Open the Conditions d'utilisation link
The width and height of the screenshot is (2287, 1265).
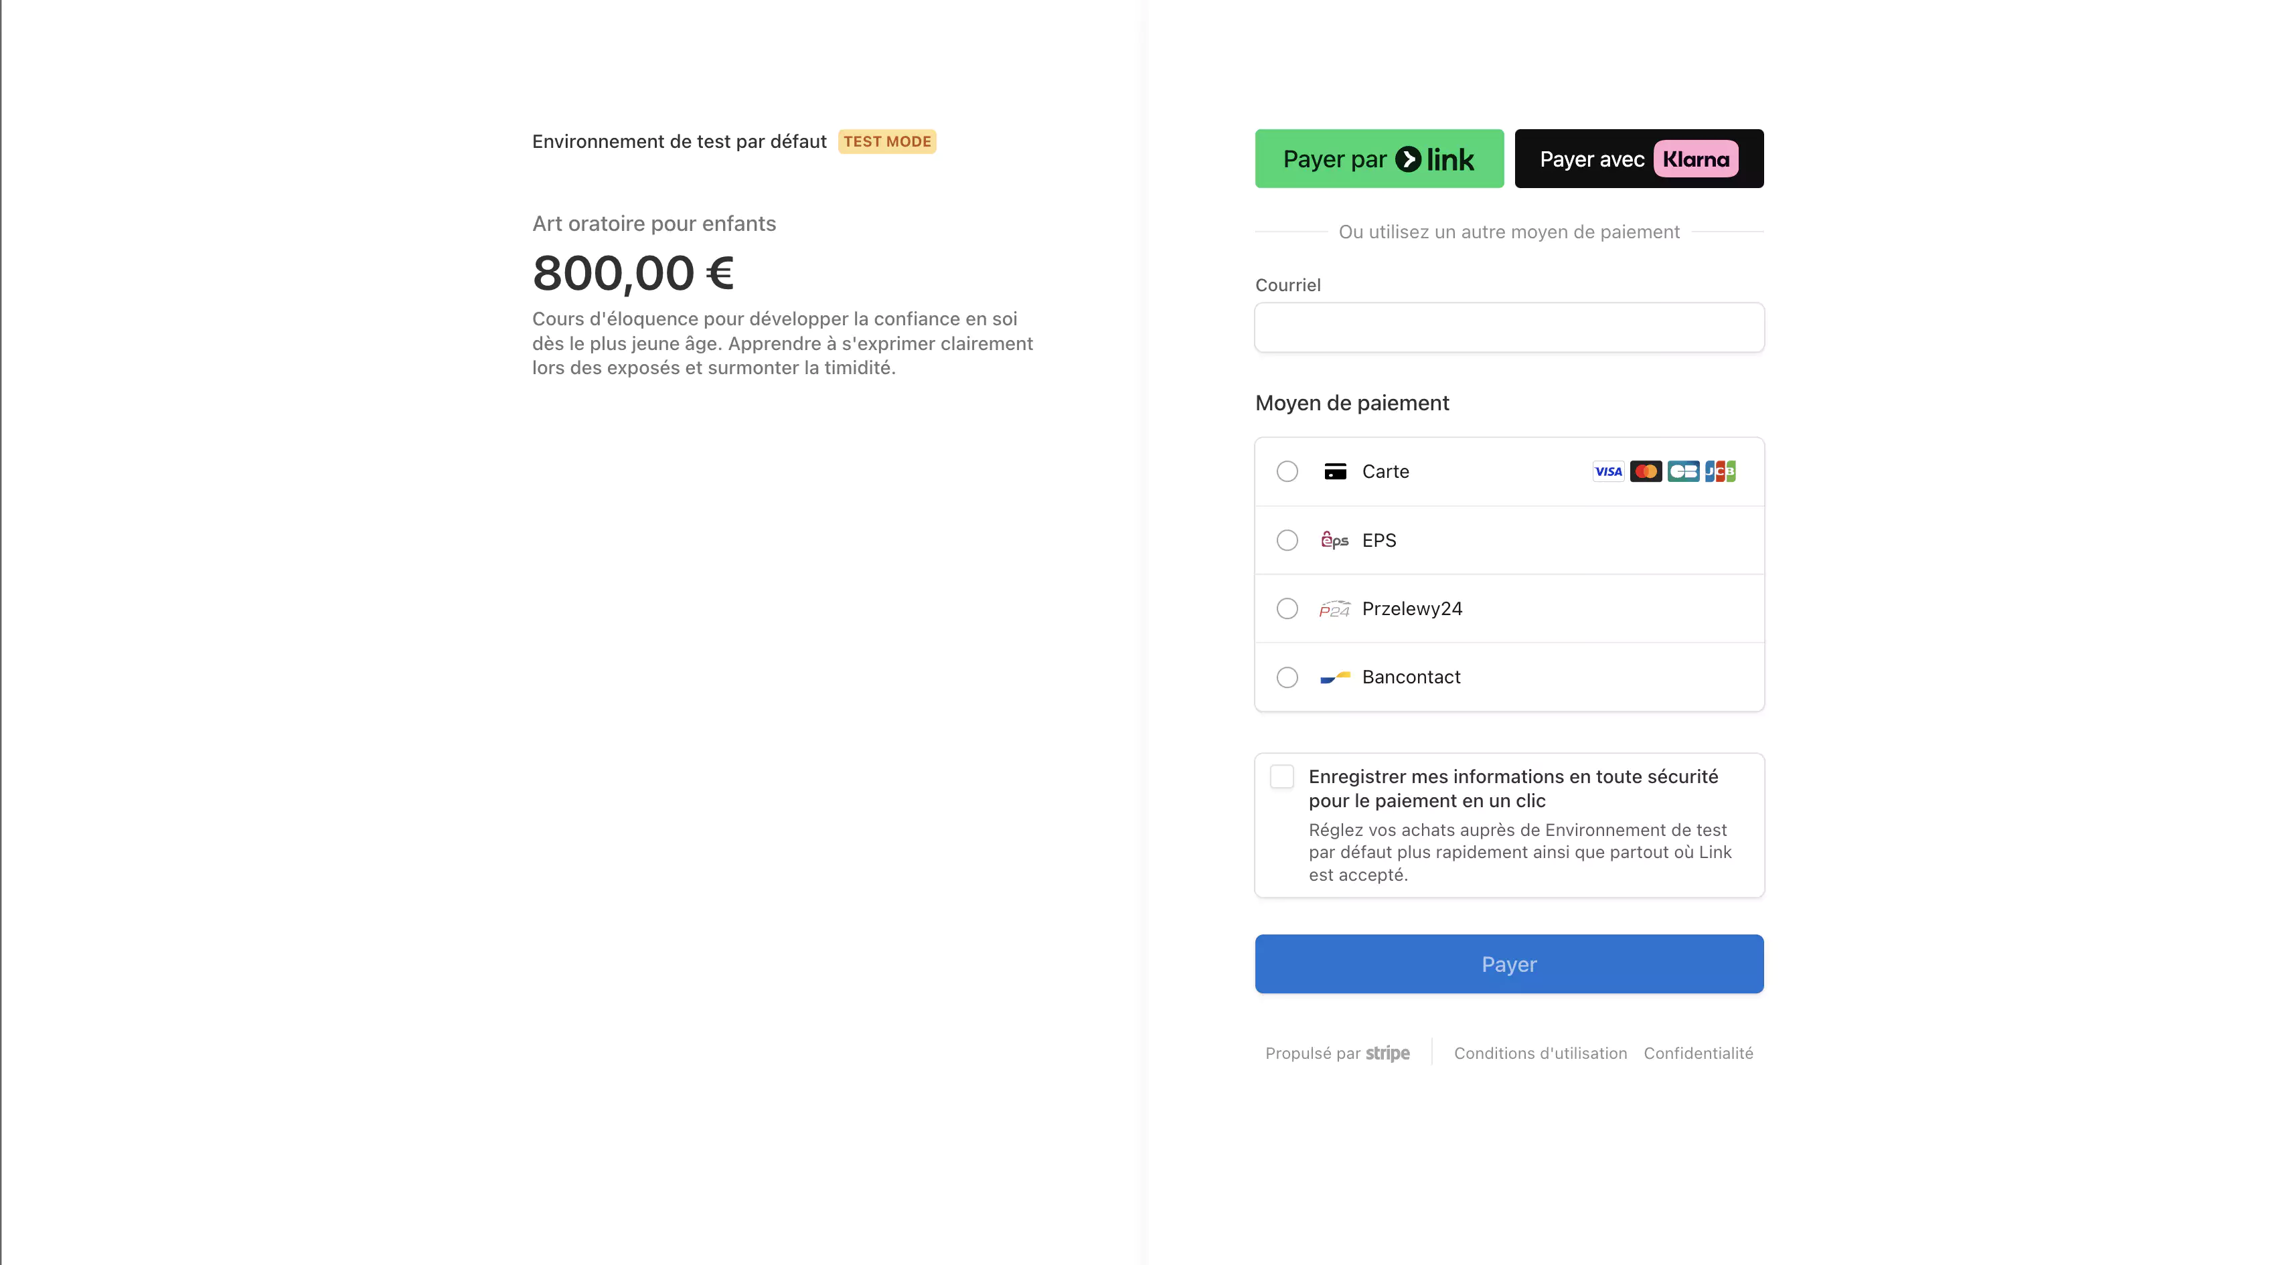(1539, 1053)
